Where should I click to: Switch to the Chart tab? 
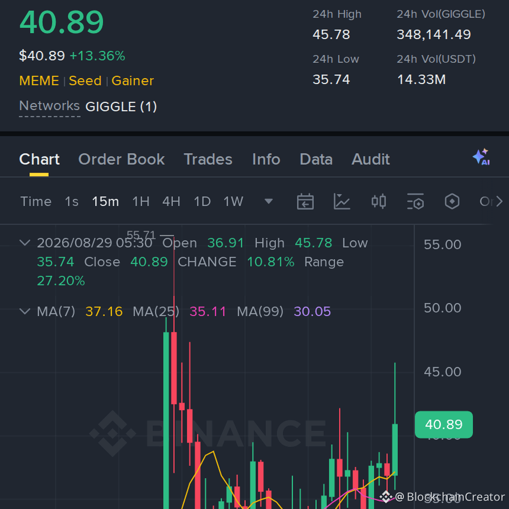(39, 159)
